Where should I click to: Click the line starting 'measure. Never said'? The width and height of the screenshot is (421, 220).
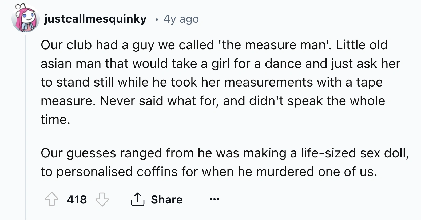click(213, 101)
